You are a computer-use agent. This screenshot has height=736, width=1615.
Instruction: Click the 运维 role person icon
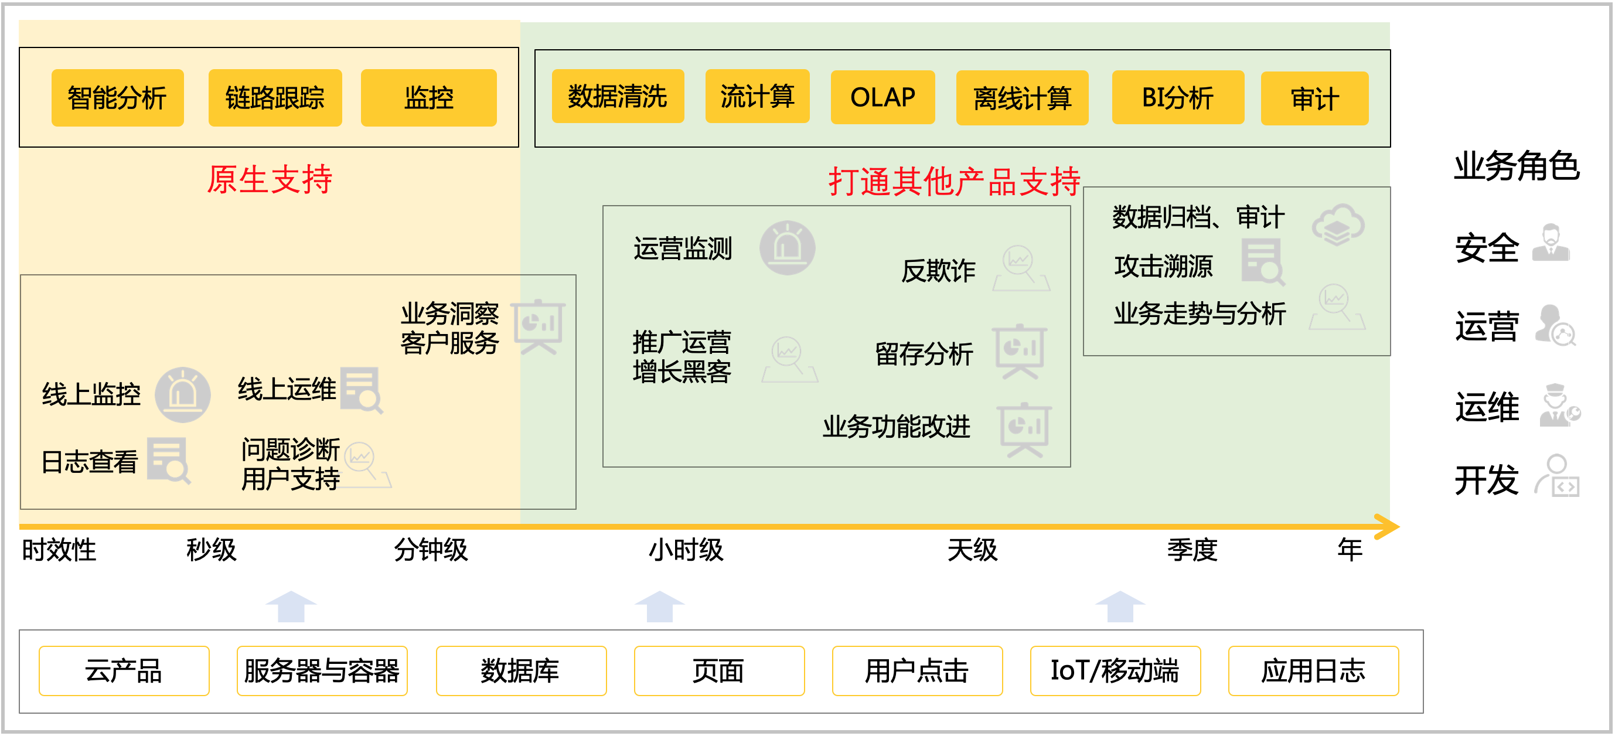[x=1560, y=405]
